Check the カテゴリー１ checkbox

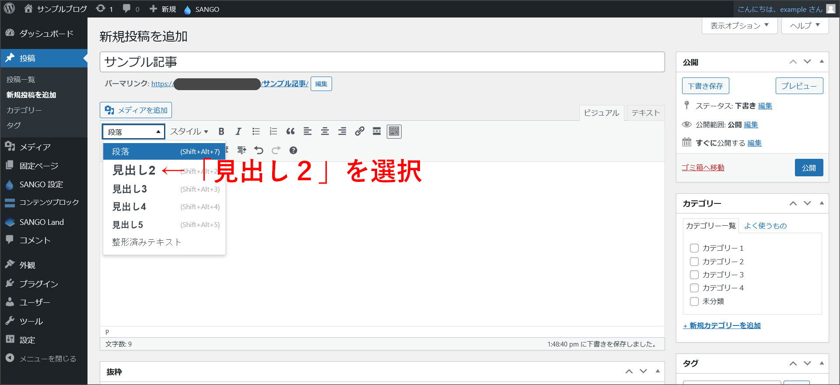tap(694, 248)
